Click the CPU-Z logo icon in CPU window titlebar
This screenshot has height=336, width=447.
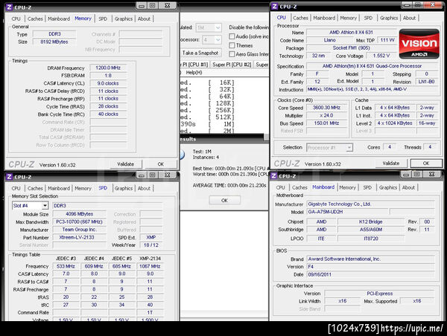pyautogui.click(x=274, y=6)
